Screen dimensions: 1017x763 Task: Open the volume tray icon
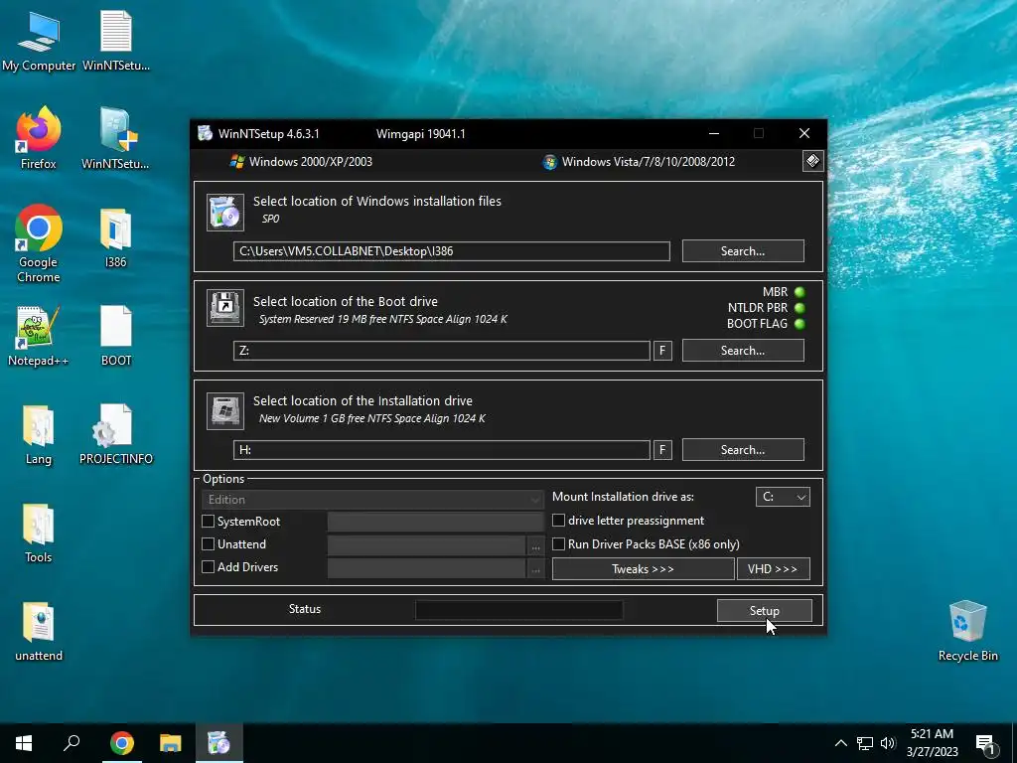(888, 743)
